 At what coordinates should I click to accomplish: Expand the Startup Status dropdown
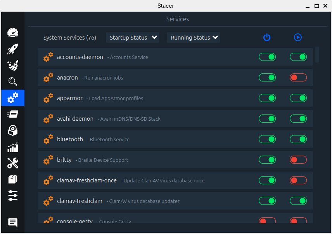click(132, 38)
